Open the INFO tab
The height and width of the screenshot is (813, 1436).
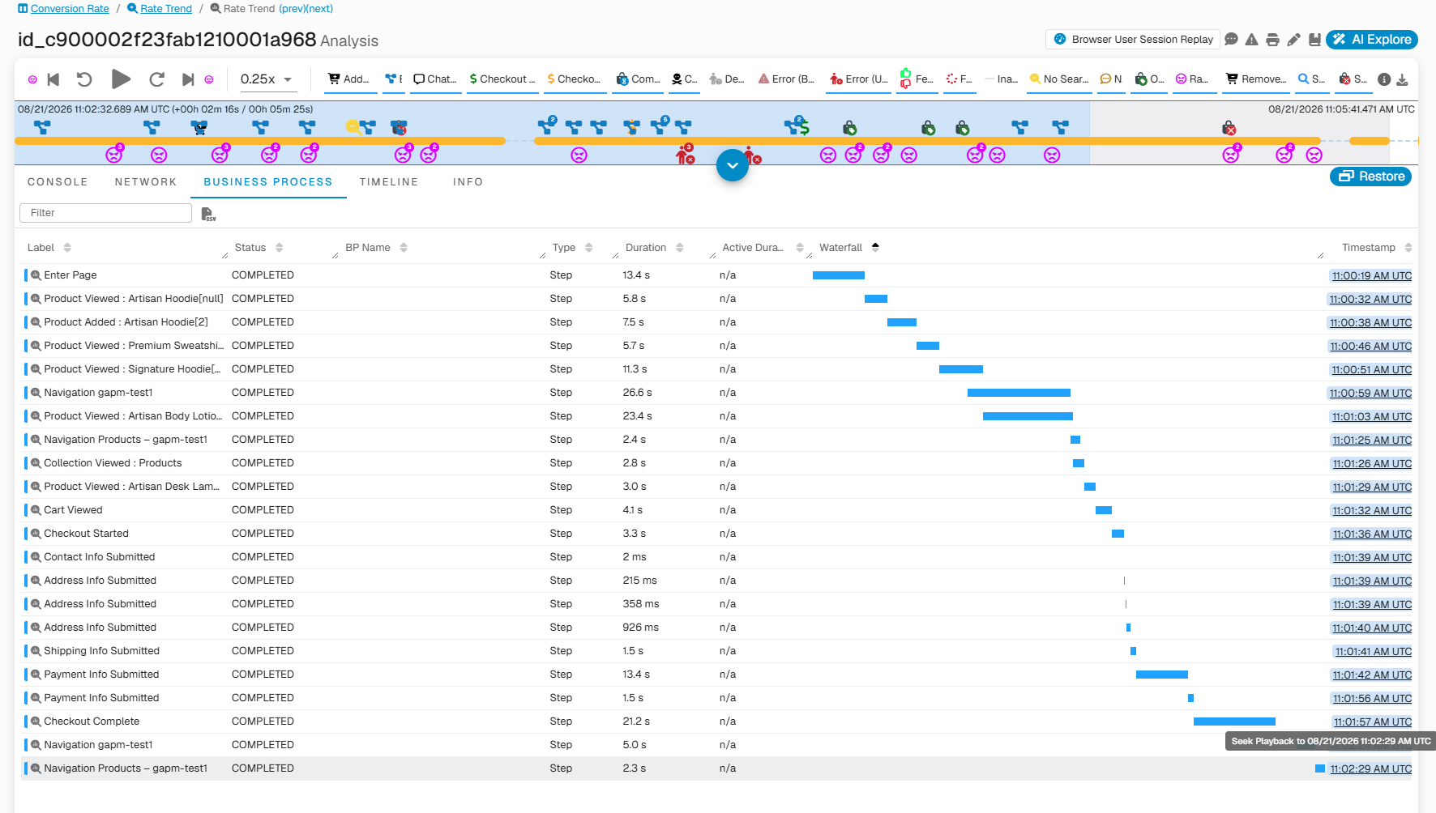click(x=468, y=182)
